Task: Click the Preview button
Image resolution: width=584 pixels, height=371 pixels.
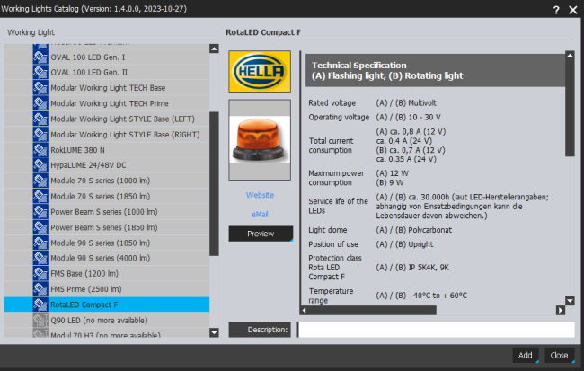Action: pos(261,234)
